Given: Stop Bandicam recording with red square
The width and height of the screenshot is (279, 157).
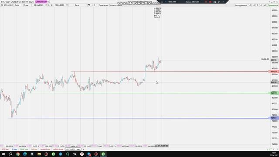Looking at the screenshot, I should [x=210, y=2].
